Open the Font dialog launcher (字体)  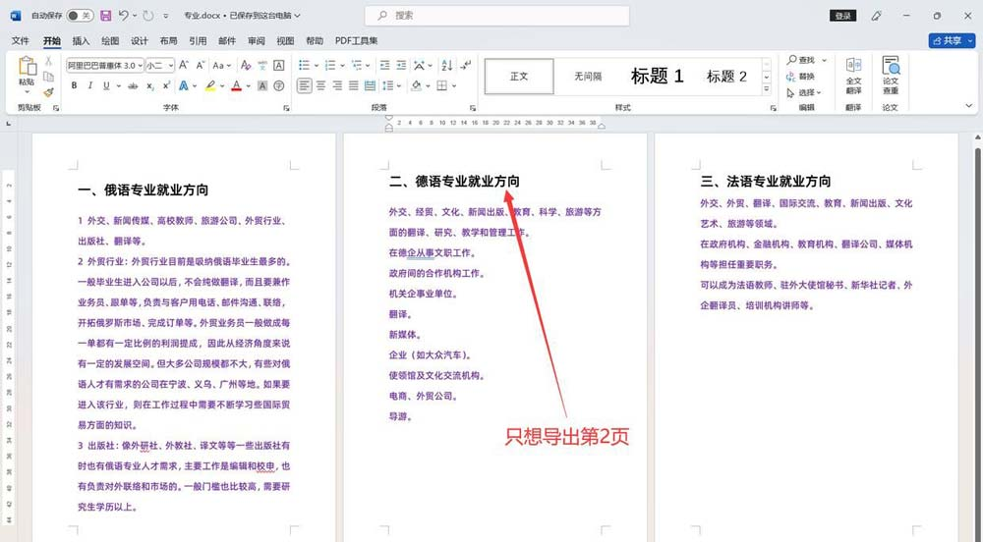point(286,108)
